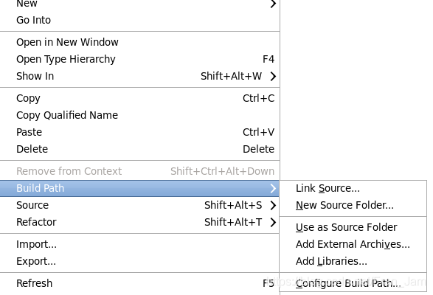The image size is (433, 295).
Task: Select Use as Source Folder
Action: (x=353, y=227)
